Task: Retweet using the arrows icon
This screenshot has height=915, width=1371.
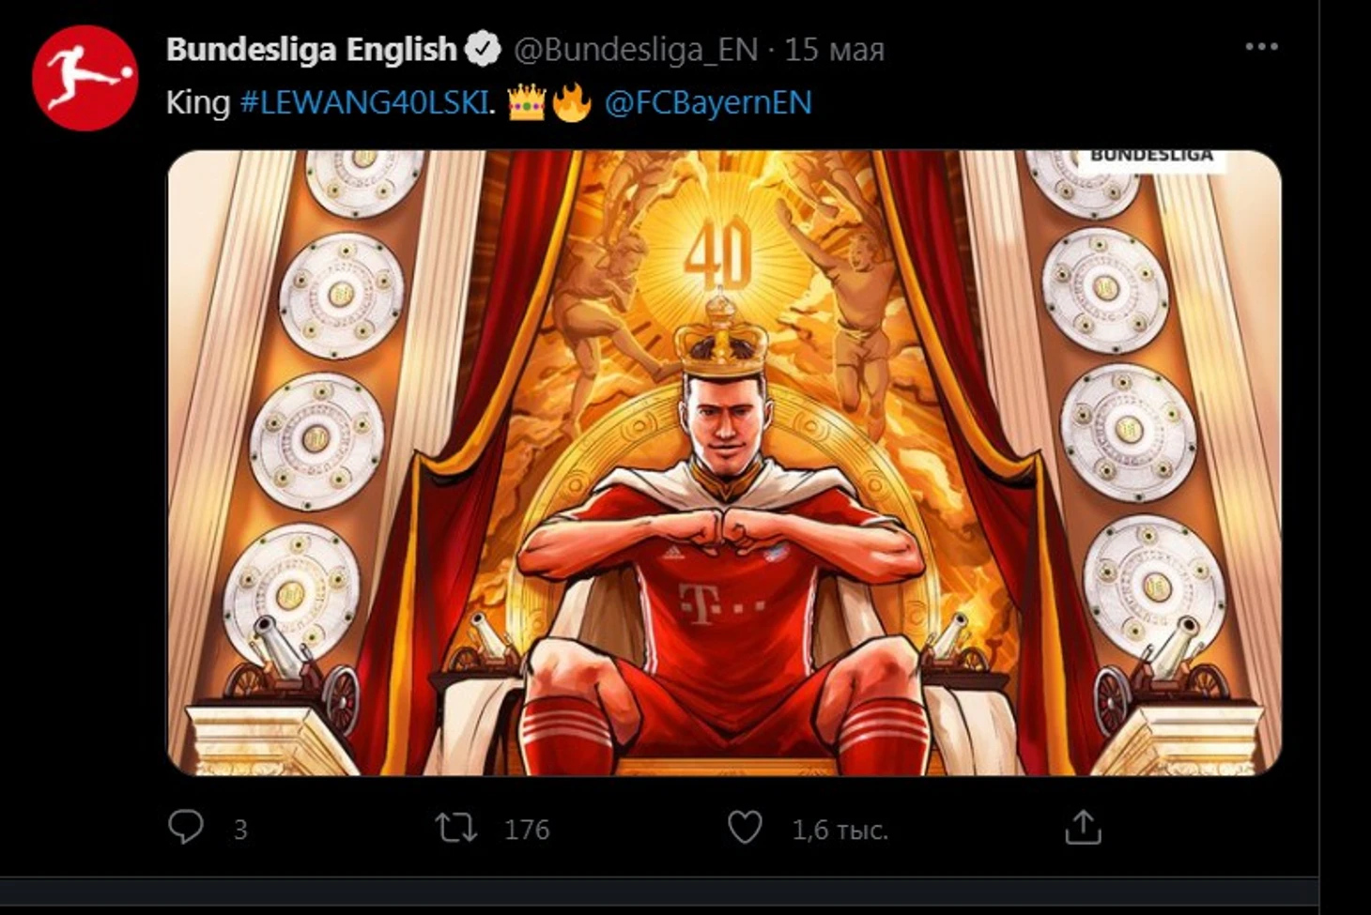Action: (456, 828)
